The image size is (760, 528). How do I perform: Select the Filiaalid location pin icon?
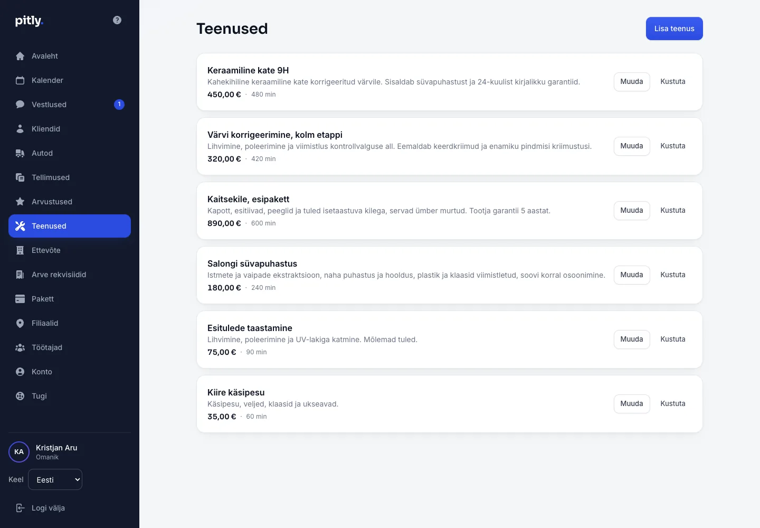click(20, 323)
